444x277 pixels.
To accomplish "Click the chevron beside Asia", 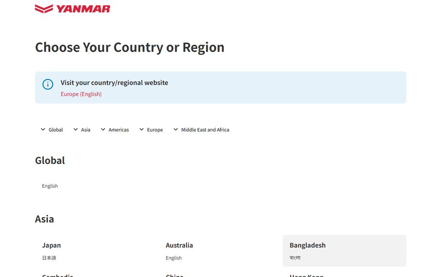I will click(76, 130).
